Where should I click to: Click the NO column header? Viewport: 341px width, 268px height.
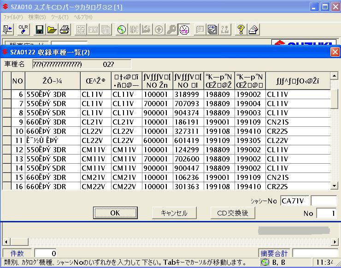(x=18, y=81)
